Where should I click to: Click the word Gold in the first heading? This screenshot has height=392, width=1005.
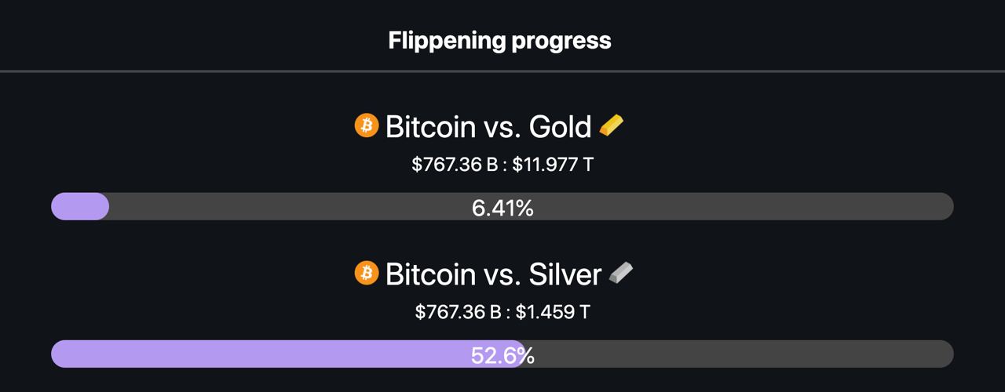(x=561, y=126)
